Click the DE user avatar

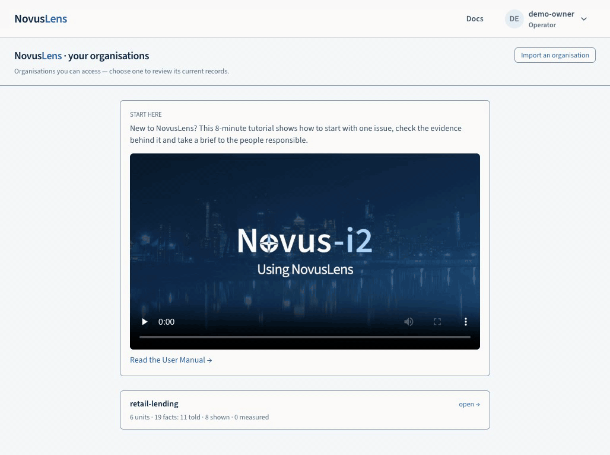514,19
